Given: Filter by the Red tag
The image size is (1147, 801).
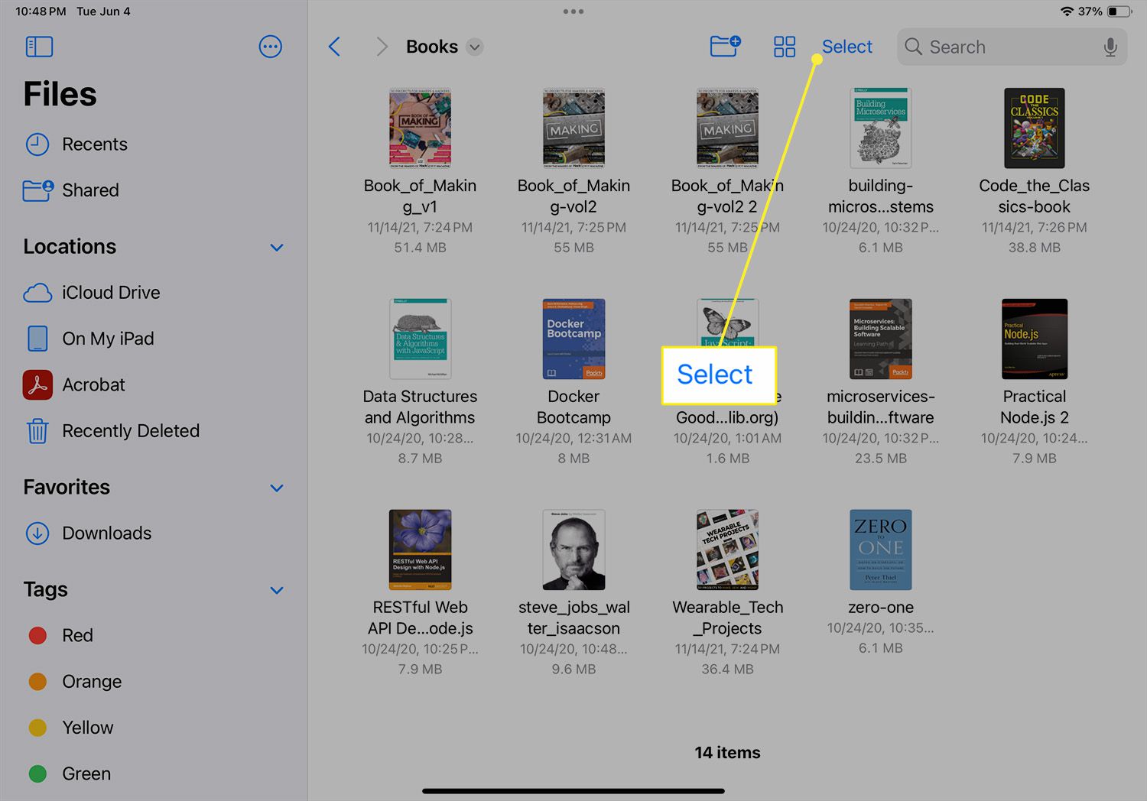Looking at the screenshot, I should 76,636.
